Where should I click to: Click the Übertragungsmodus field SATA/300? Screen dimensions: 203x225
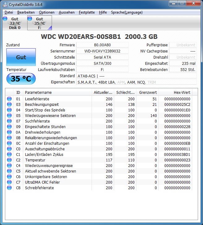coord(102,63)
